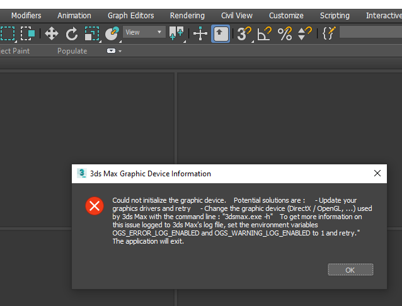Viewport: 402px width, 306px height.
Task: Activate the Select and Rotate tool
Action: [72, 33]
